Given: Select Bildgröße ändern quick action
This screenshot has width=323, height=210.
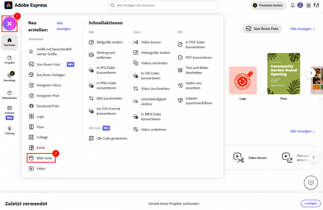Looking at the screenshot, I should coord(109,42).
